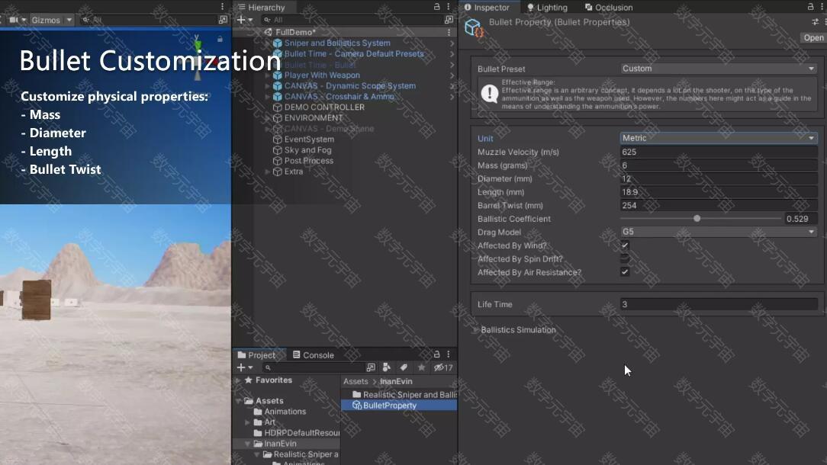Click the Hierarchy plus create button
Viewport: 827px width, 465px height.
tap(241, 20)
